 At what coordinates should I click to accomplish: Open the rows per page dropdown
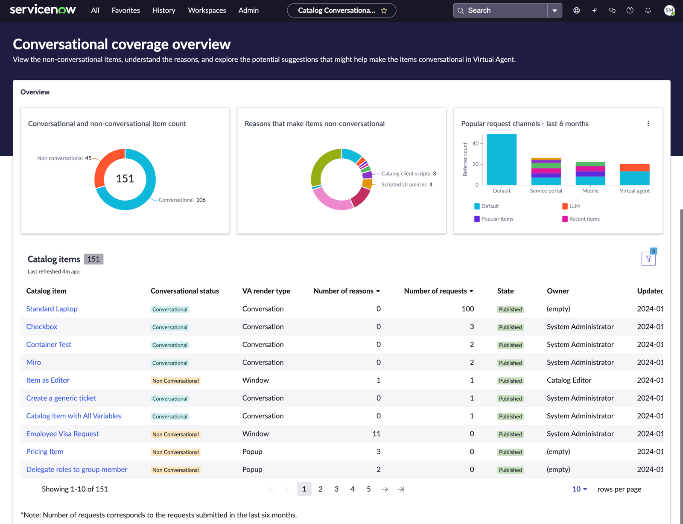(x=580, y=489)
